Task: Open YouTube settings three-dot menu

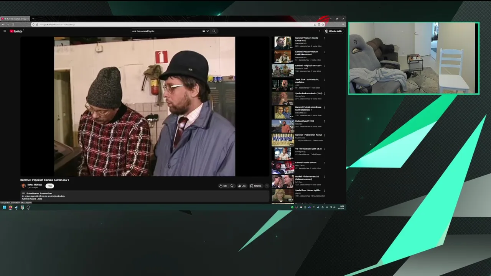Action: [320, 31]
